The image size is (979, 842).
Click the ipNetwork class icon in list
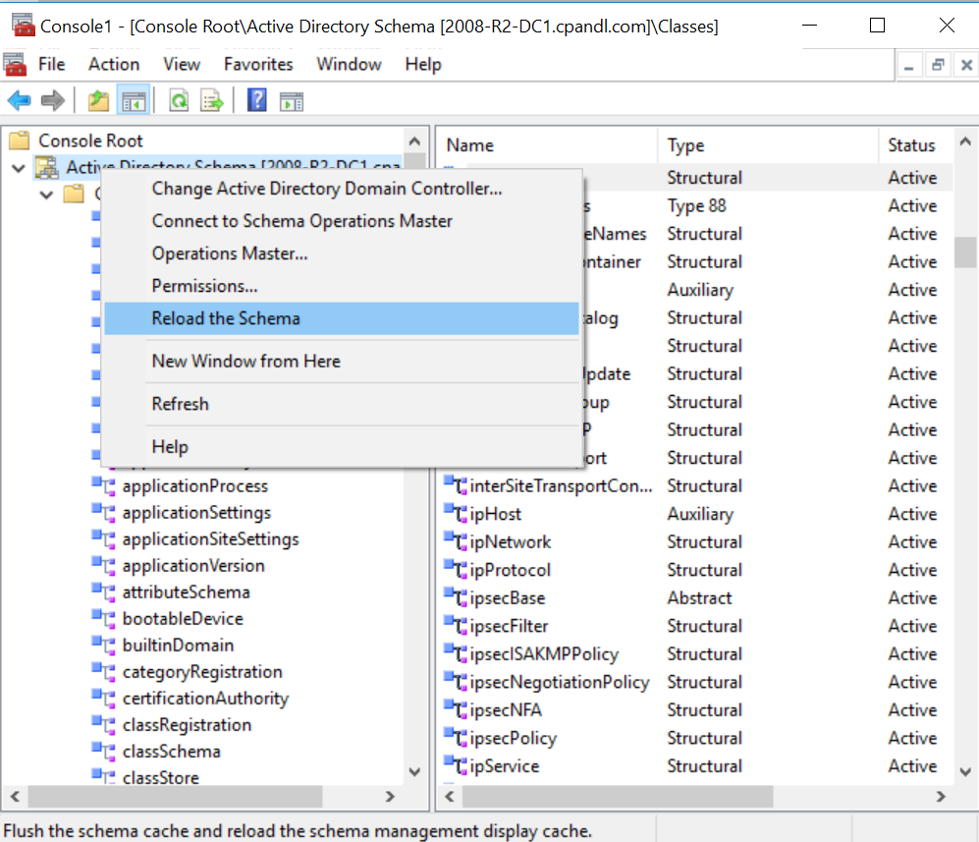tap(456, 541)
